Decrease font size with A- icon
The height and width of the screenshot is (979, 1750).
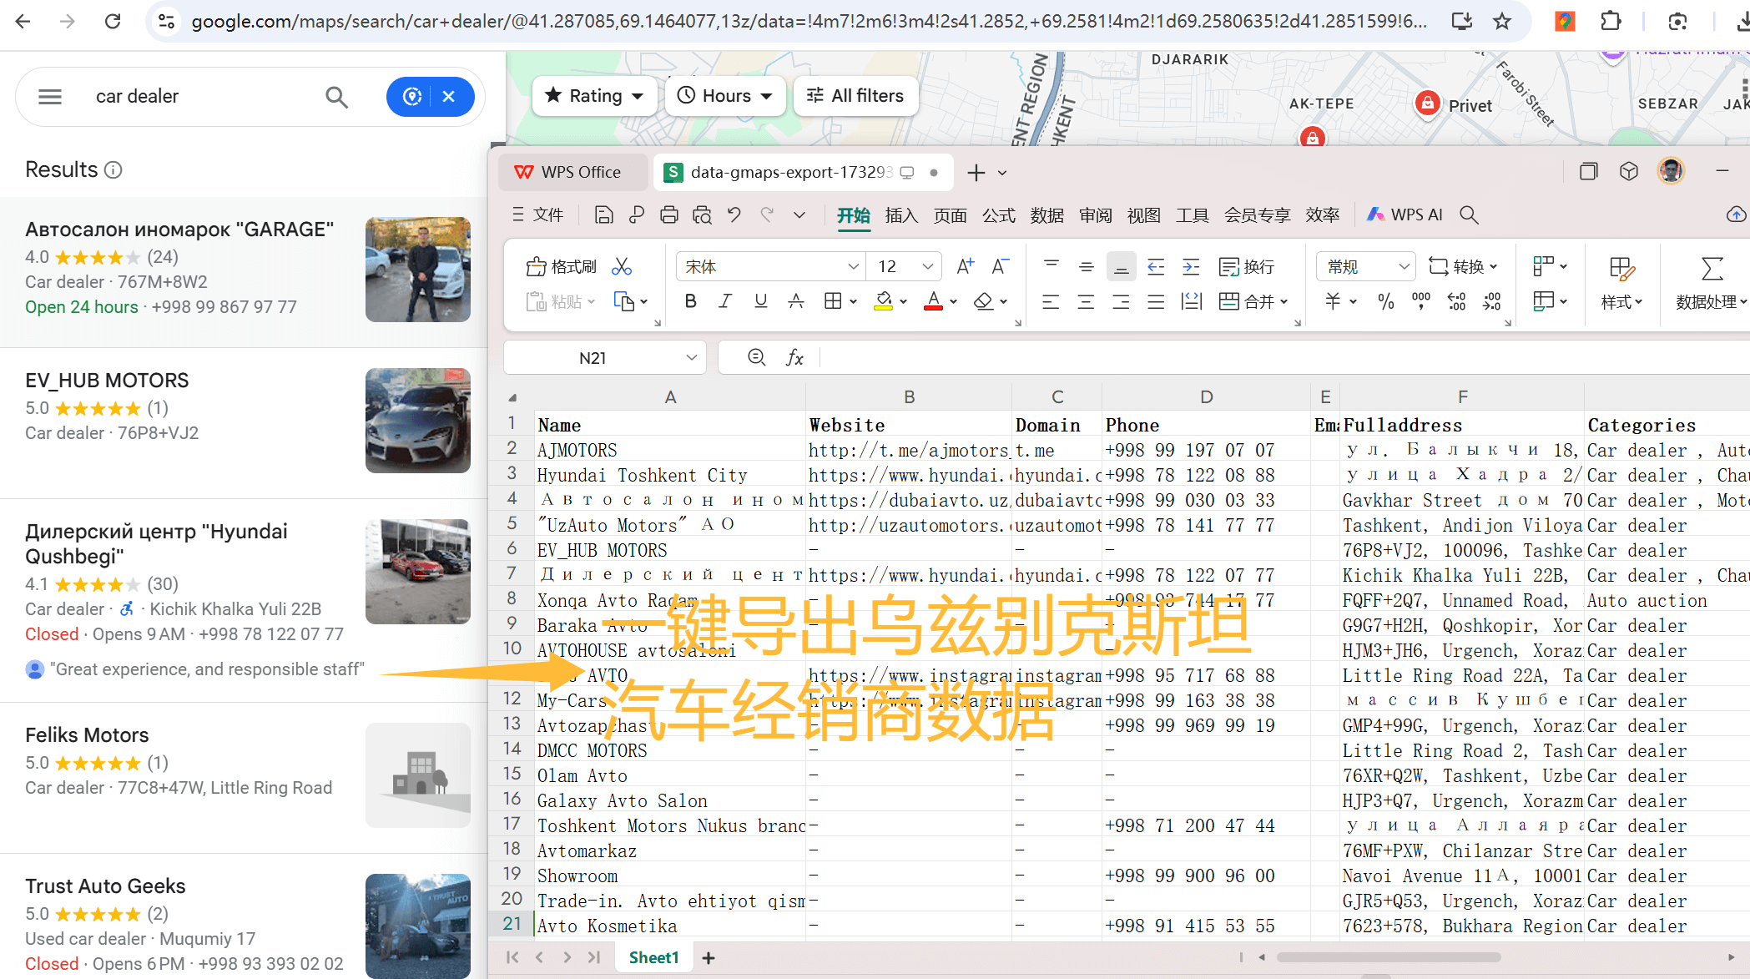1000,267
